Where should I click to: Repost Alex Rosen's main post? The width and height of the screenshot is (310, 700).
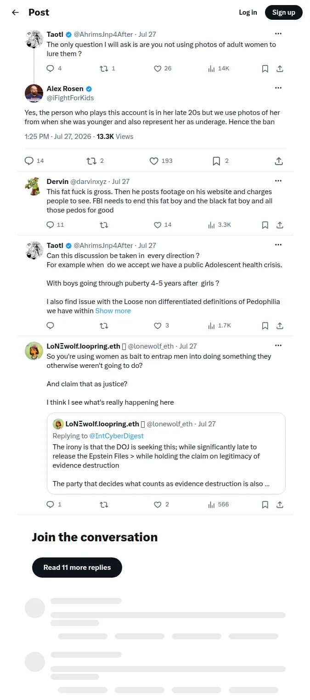tap(96, 161)
